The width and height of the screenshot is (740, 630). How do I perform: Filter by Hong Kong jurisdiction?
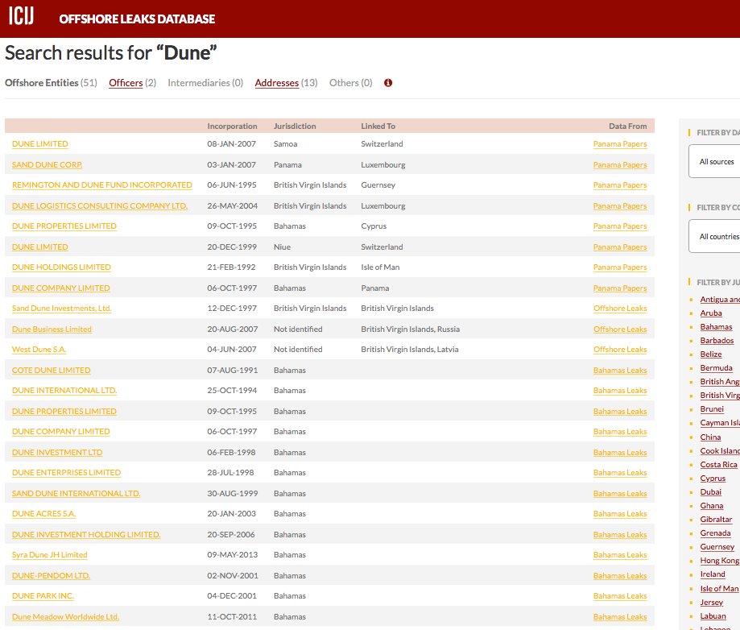coord(719,561)
